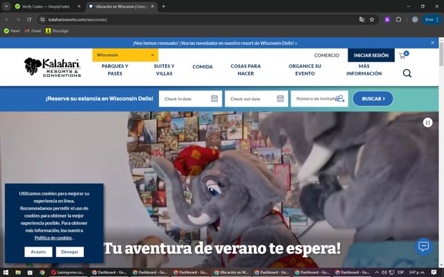The image size is (444, 277).
Task: Open the browser extensions puzzle icon
Action: (398, 19)
